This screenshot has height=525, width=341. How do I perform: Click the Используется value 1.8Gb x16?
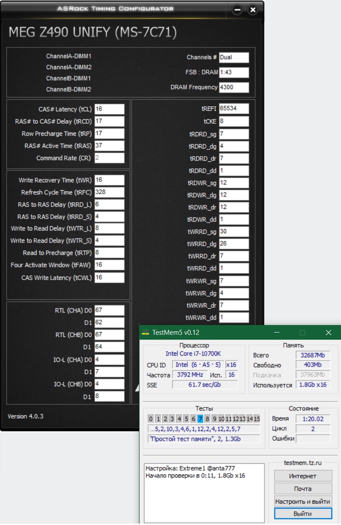(x=313, y=385)
